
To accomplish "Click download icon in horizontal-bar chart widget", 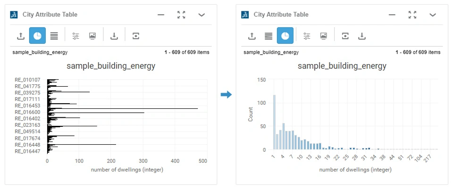I will coord(114,36).
